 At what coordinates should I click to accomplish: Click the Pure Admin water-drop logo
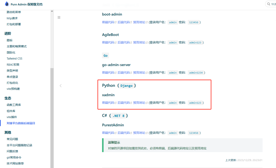[7, 4]
